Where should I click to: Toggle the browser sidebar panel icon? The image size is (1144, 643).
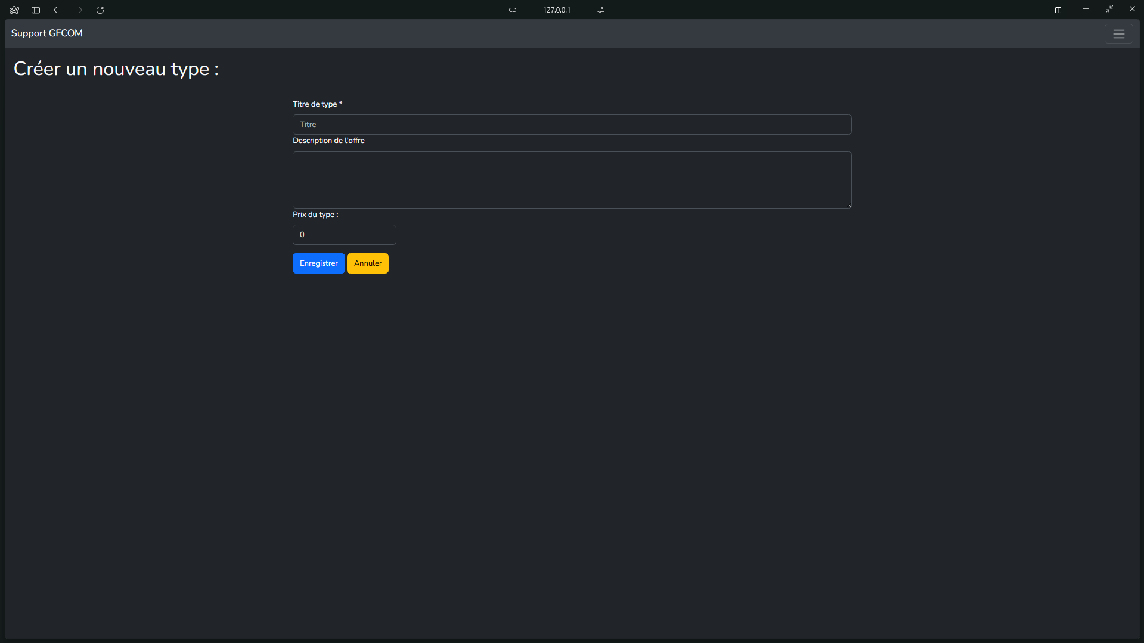36,10
